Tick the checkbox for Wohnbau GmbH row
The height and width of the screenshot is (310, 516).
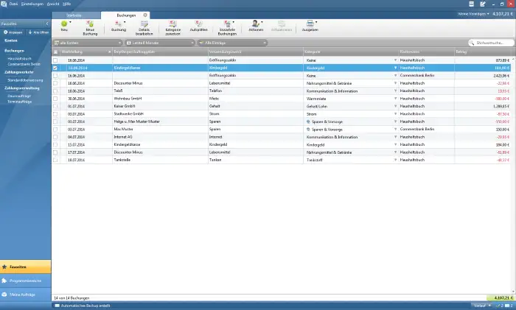pos(55,99)
